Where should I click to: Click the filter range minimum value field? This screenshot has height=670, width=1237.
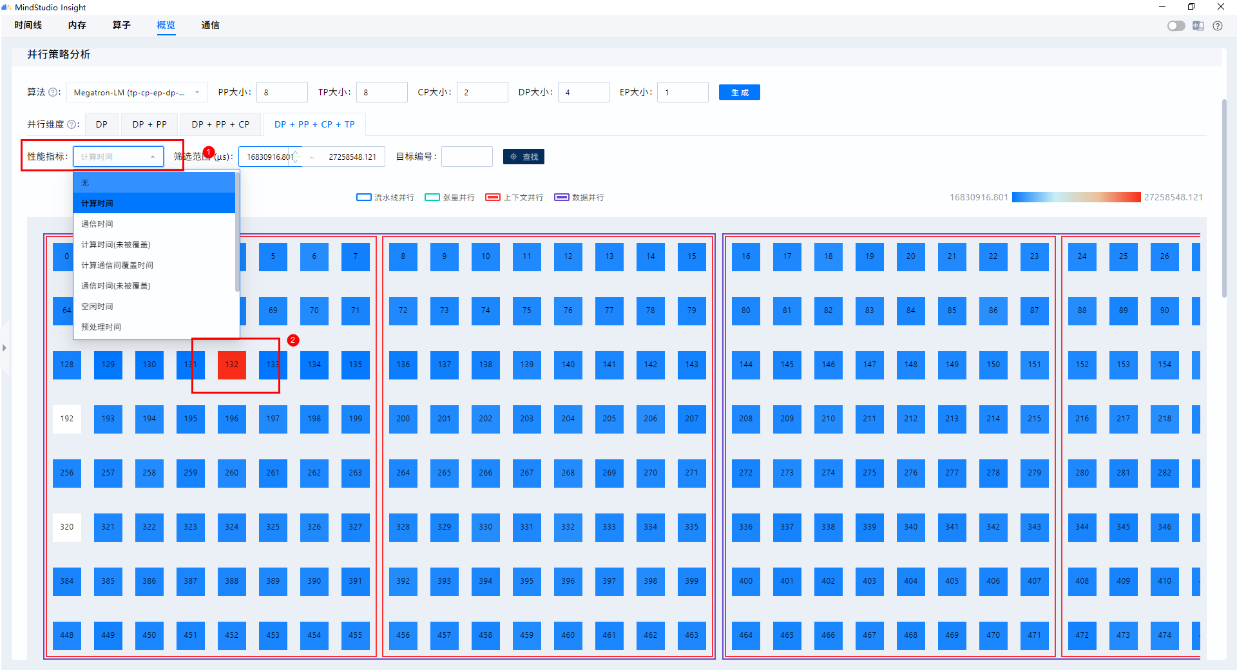271,157
